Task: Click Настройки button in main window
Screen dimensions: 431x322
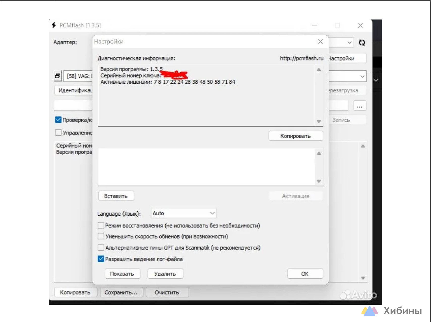Action: (x=347, y=58)
